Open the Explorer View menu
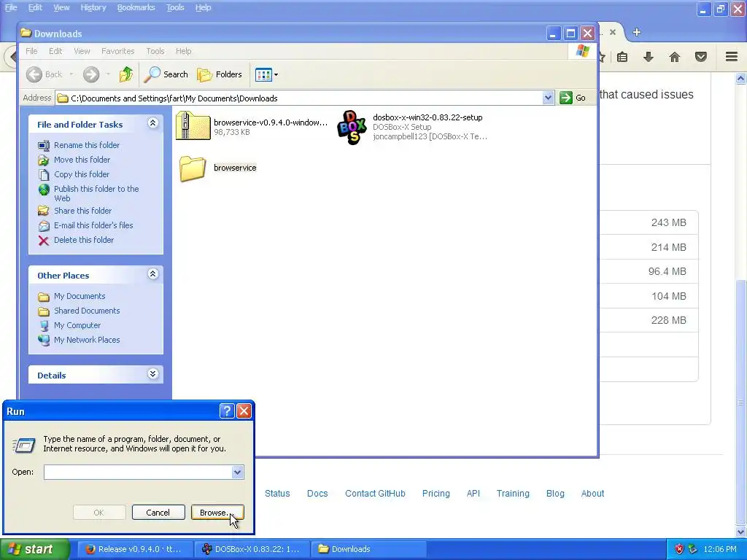The width and height of the screenshot is (747, 560). [x=82, y=51]
